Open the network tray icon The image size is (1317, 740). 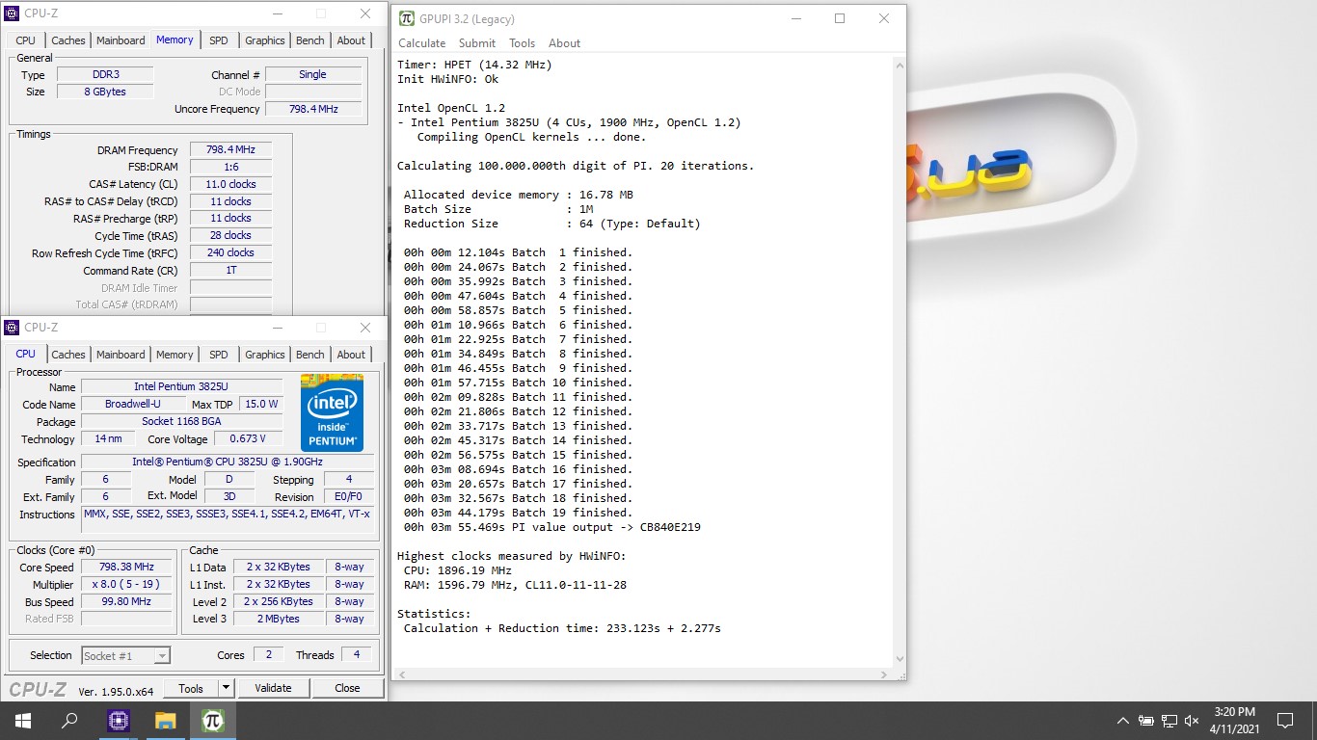point(1169,720)
